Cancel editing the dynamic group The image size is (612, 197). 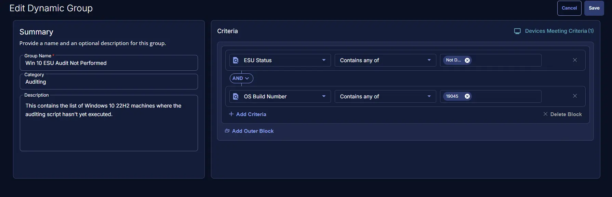tap(569, 8)
